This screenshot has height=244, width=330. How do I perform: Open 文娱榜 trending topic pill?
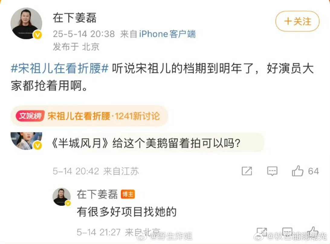coord(89,116)
